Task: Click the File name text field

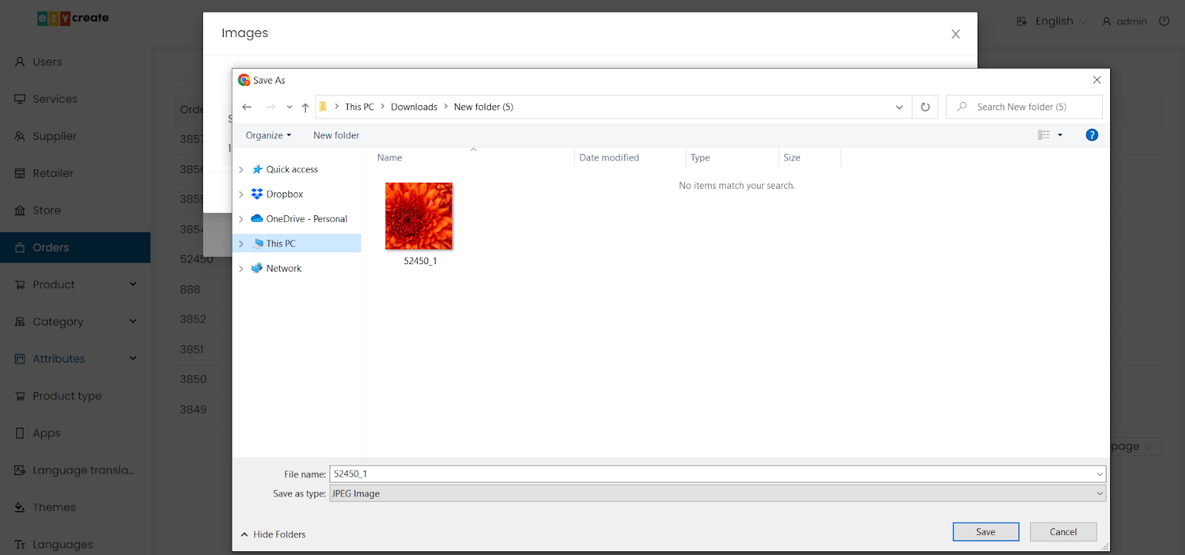Action: [711, 474]
